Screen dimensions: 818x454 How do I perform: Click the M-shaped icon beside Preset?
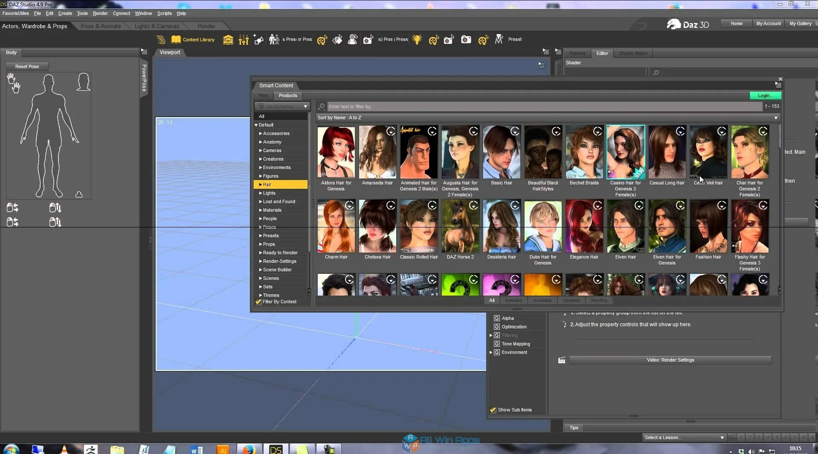(499, 40)
